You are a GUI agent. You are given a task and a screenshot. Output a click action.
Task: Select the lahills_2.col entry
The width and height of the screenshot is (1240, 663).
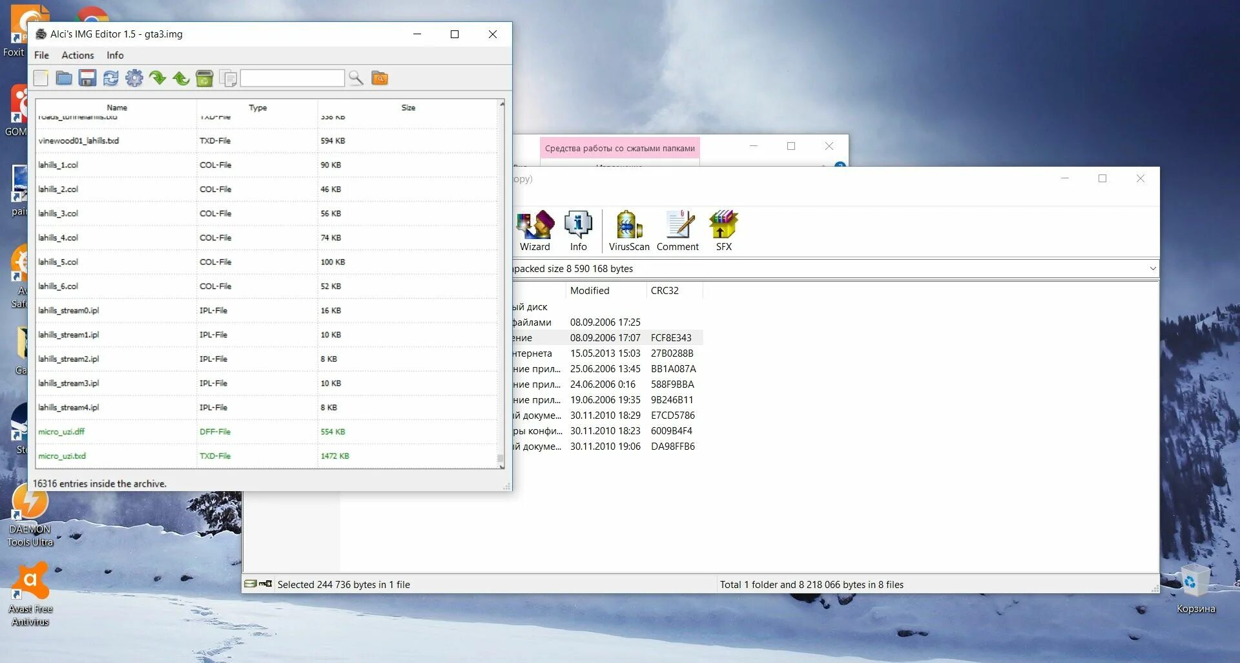point(267,189)
